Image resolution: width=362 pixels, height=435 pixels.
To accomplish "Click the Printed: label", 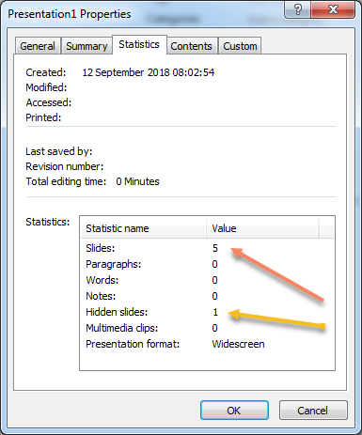I will 43,117.
